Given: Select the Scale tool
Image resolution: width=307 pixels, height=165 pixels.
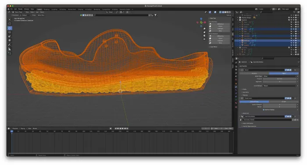Looking at the screenshot, I should tap(10, 36).
